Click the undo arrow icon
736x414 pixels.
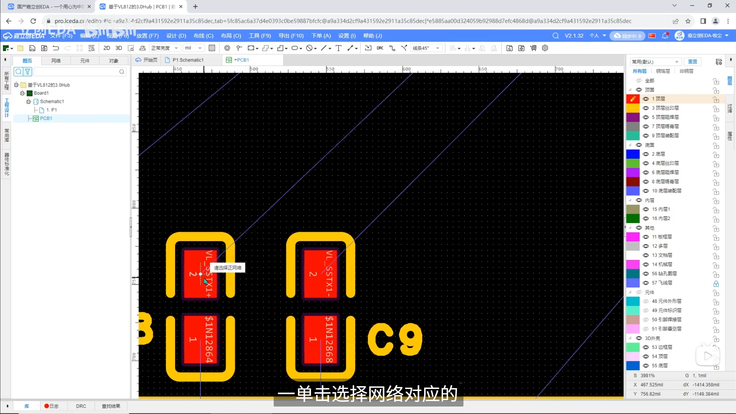tap(56, 48)
